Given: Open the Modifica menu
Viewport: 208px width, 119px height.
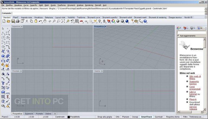Looking at the screenshot, I should [9, 5].
